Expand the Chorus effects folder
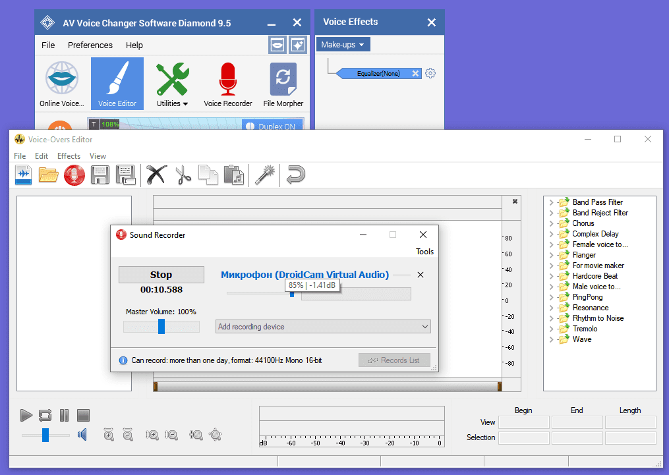This screenshot has width=669, height=475. click(x=551, y=223)
